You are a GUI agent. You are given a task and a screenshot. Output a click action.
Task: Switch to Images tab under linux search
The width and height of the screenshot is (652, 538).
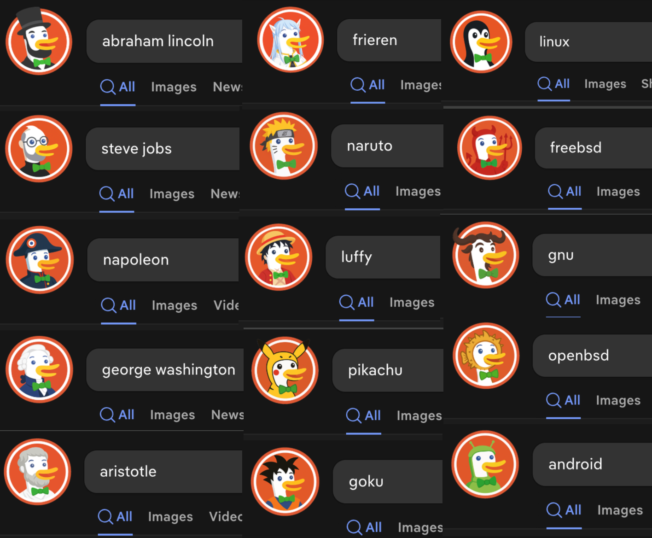pyautogui.click(x=605, y=84)
